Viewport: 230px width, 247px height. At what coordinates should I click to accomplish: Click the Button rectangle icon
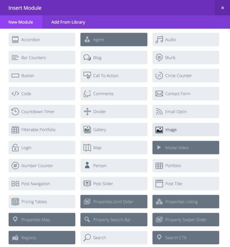pyautogui.click(x=15, y=76)
